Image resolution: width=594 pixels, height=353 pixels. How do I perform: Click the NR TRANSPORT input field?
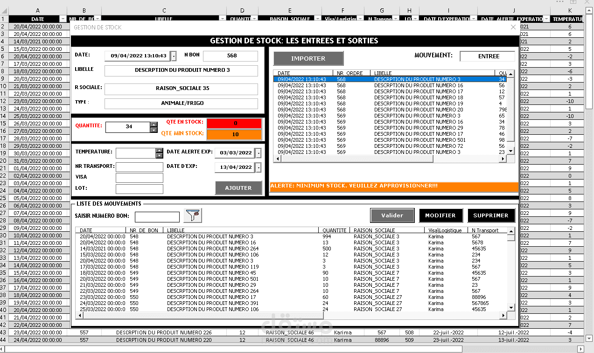tap(140, 167)
